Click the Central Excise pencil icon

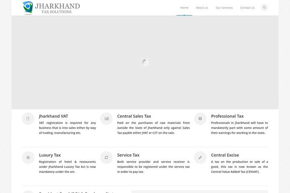point(200,158)
